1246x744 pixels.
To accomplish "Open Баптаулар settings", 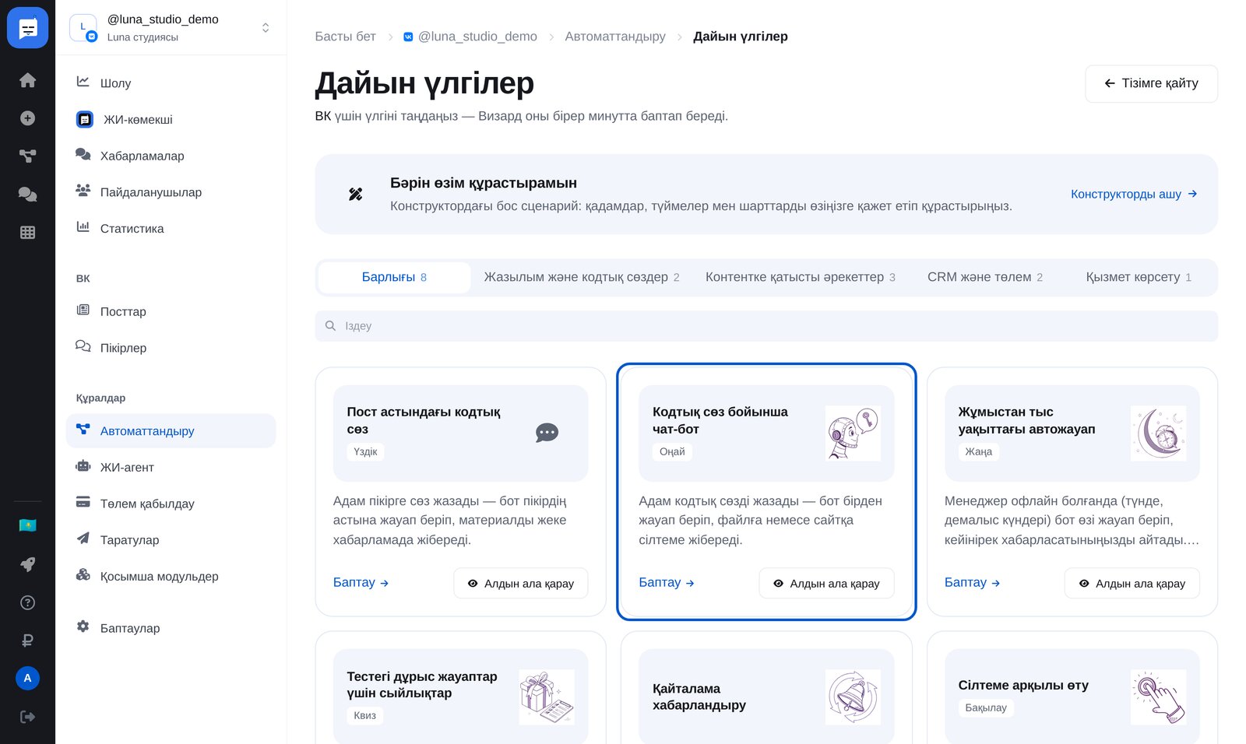I will click(171, 628).
